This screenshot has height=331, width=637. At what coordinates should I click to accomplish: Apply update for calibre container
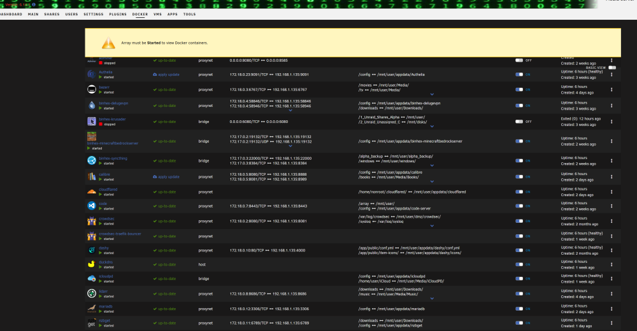(166, 177)
